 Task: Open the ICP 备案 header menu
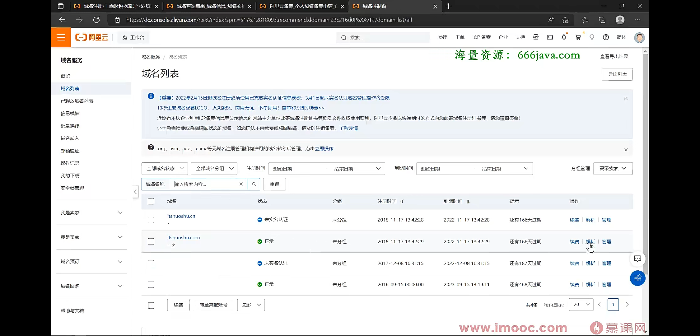481,37
